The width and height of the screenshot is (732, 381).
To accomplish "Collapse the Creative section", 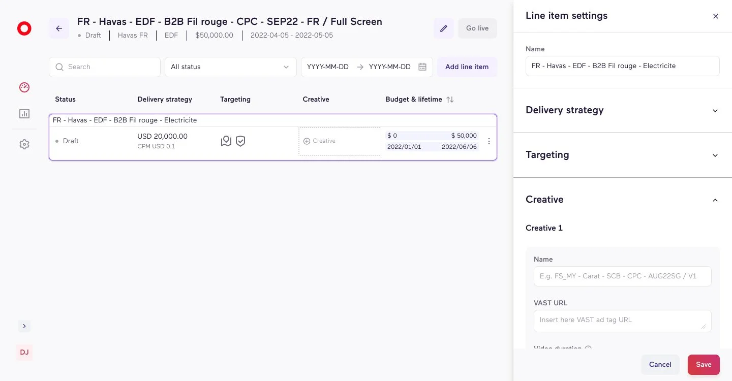I will [x=623, y=200].
